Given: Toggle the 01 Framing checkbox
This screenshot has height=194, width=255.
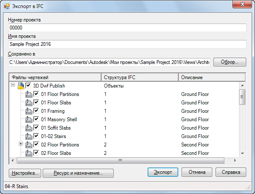Looking at the screenshot, I should (36, 111).
